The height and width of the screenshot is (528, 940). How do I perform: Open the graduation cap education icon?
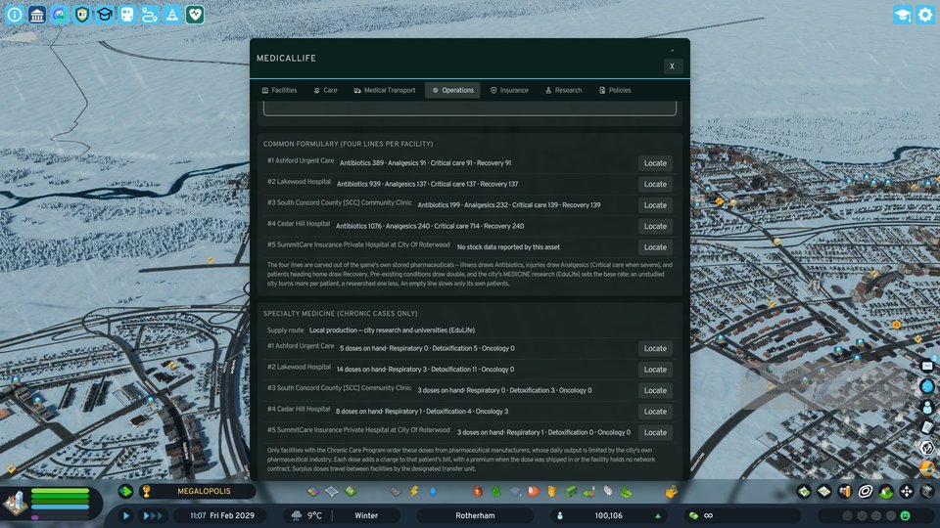[x=105, y=15]
